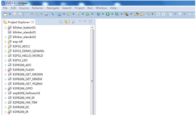The image size is (196, 120).
Task: Select the ESP8266_HW_TIM project
Action: 25,102
